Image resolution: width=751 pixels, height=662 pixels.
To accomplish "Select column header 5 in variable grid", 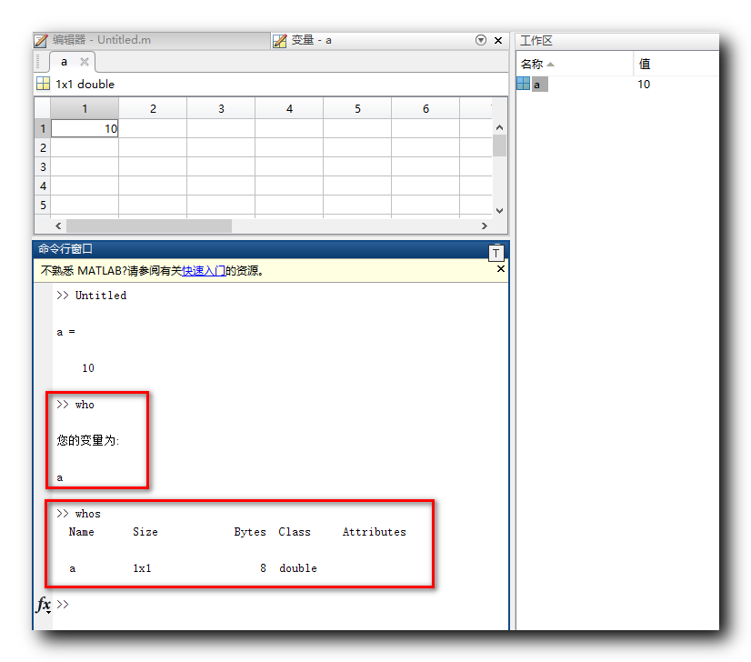I will click(357, 109).
